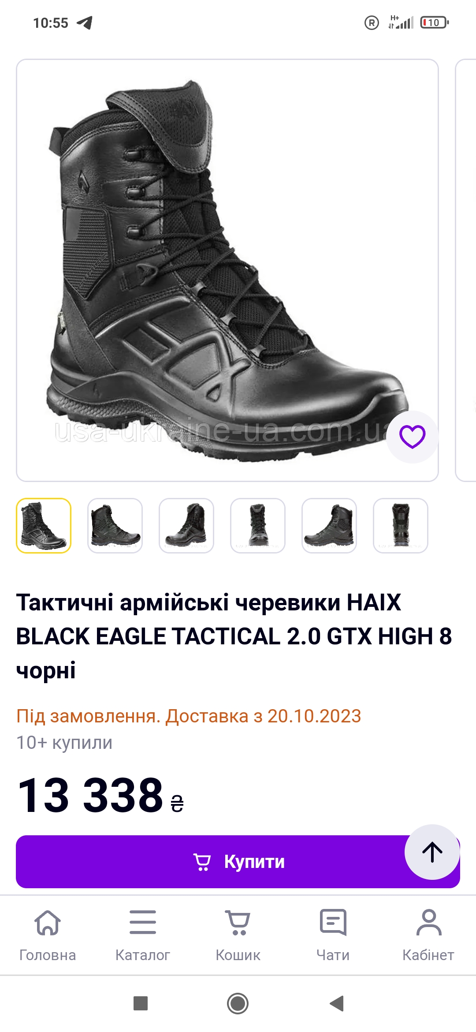Open Кабінет profile icon
Image resolution: width=476 pixels, height=1032 pixels.
click(x=428, y=935)
